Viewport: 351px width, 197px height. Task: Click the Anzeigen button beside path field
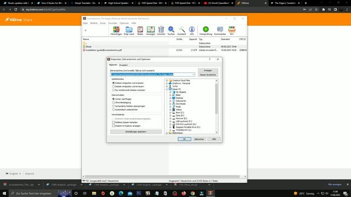(x=208, y=71)
